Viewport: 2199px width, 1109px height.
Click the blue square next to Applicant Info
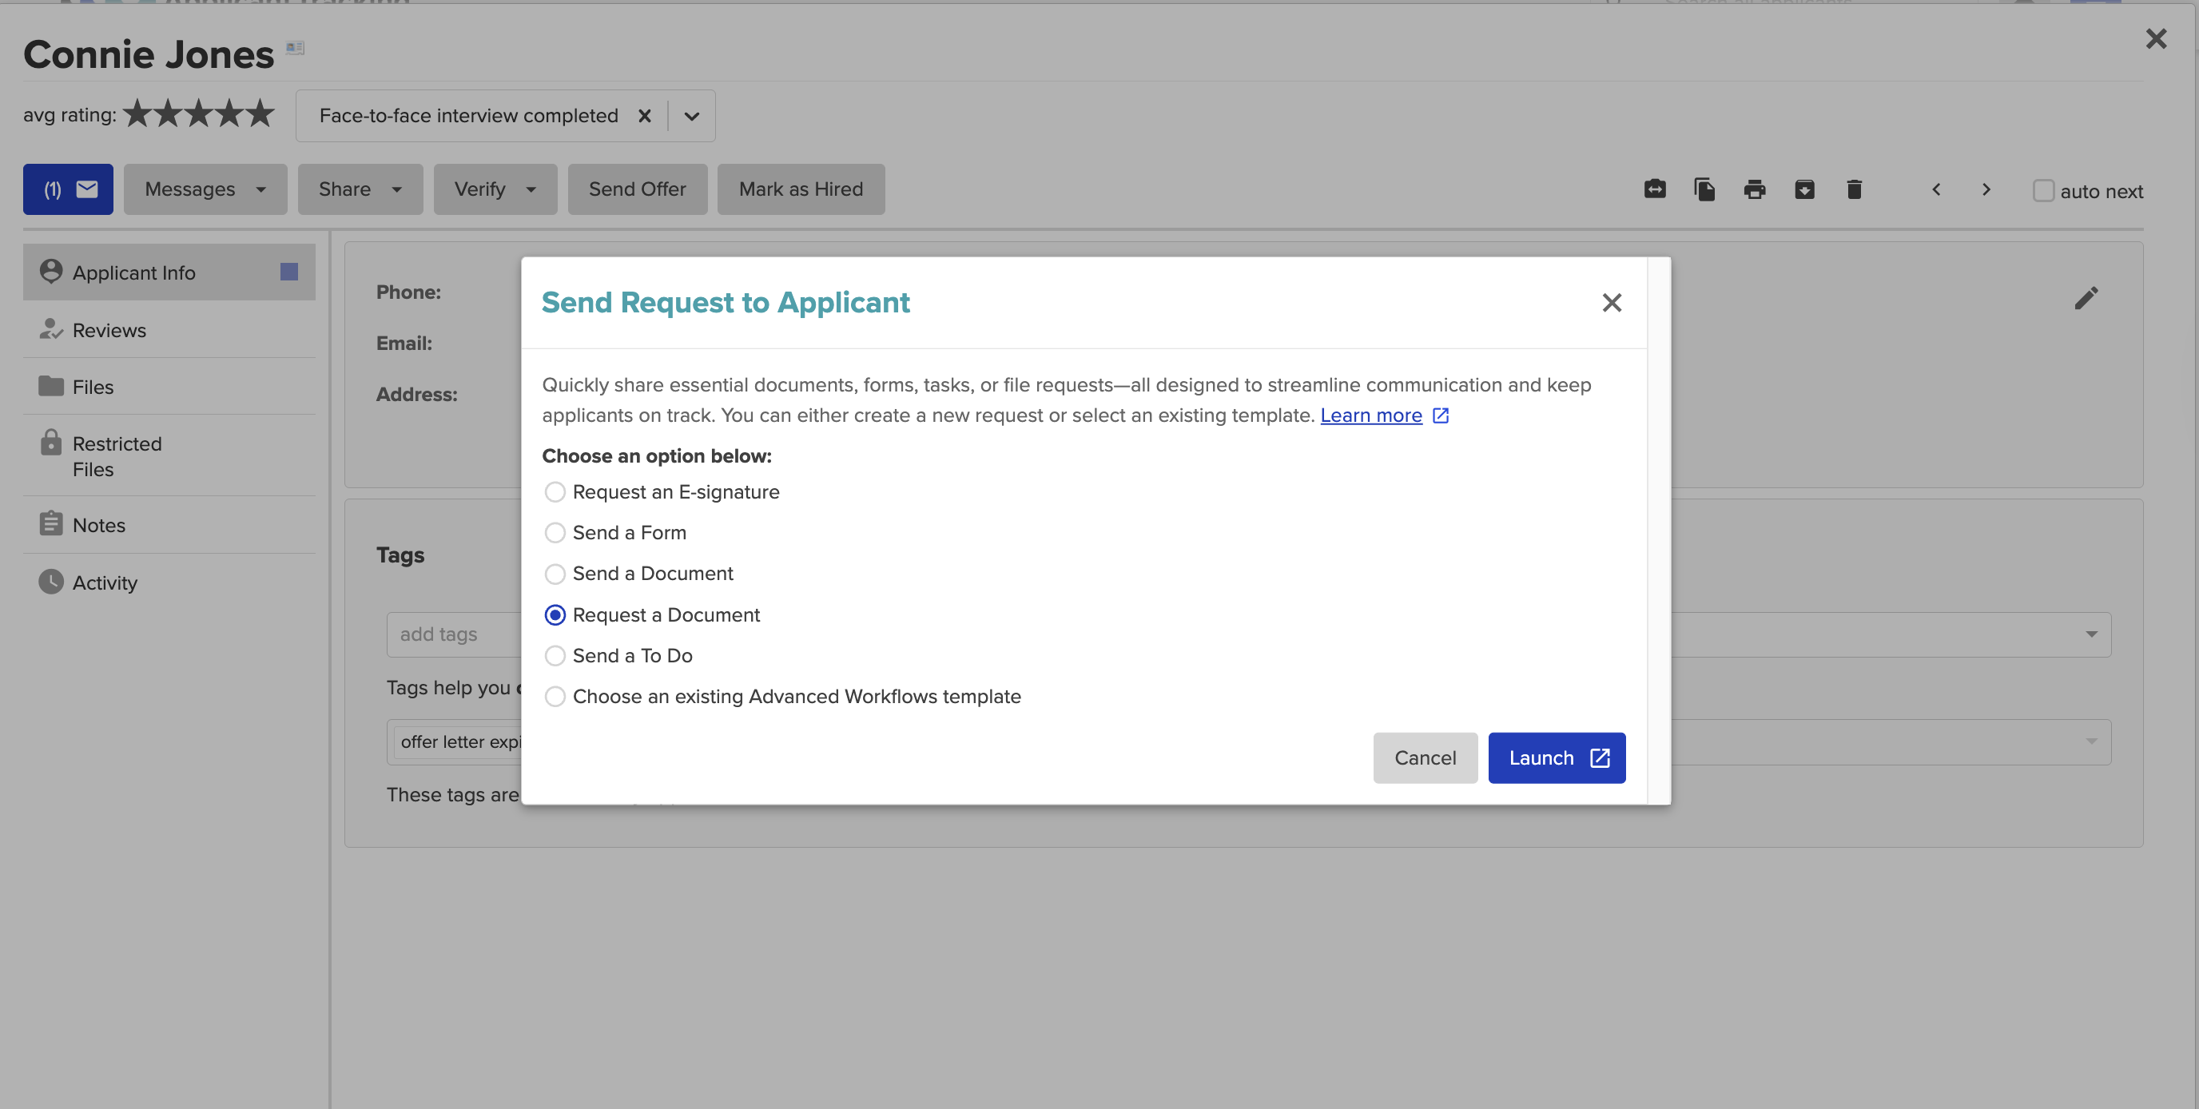288,272
